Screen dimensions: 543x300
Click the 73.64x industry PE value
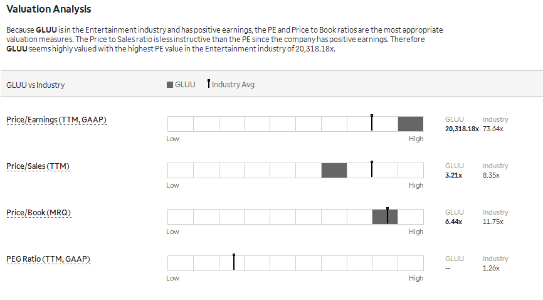coord(493,129)
